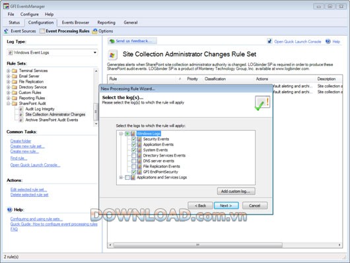Check the Applications and Services Logs checkbox
Viewport: 350px width, 263px height.
point(127,177)
